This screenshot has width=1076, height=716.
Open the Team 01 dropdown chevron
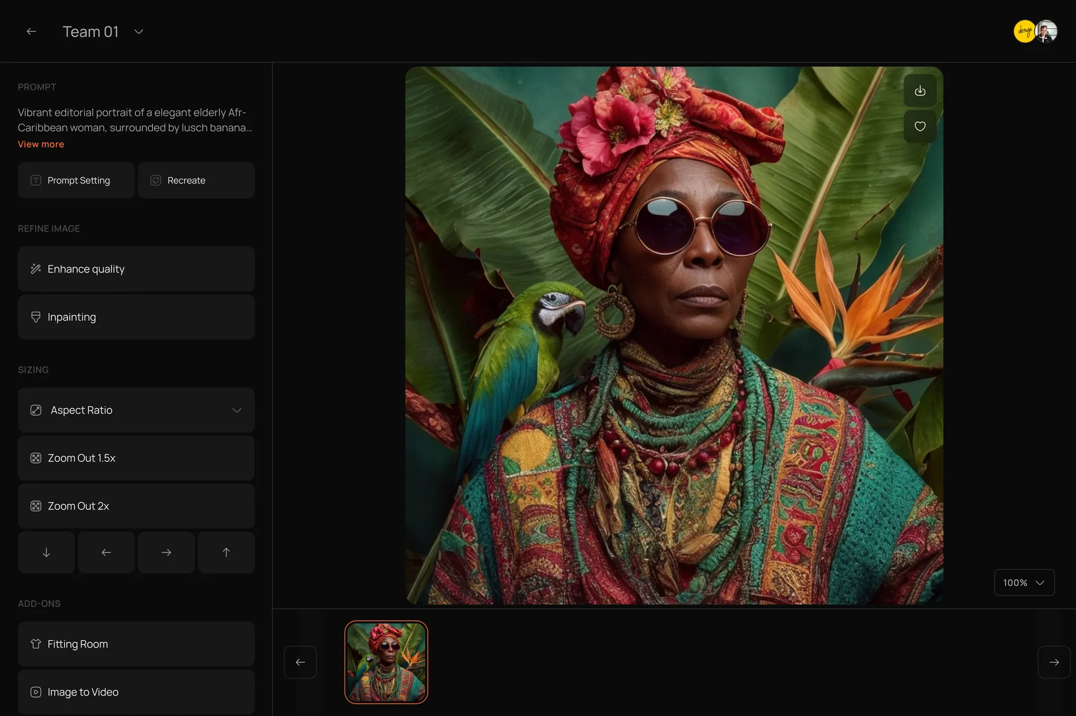139,32
